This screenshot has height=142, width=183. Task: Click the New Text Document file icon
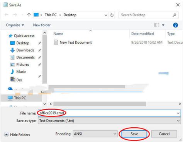pyautogui.click(x=56, y=42)
